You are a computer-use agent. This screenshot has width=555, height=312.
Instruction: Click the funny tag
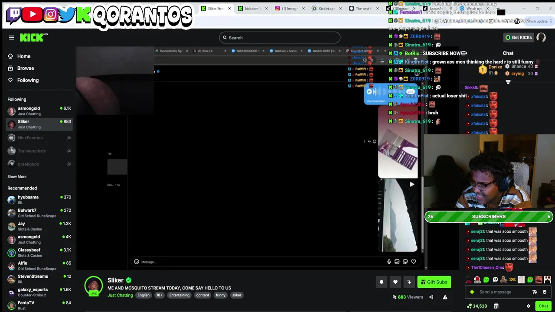pyautogui.click(x=221, y=296)
